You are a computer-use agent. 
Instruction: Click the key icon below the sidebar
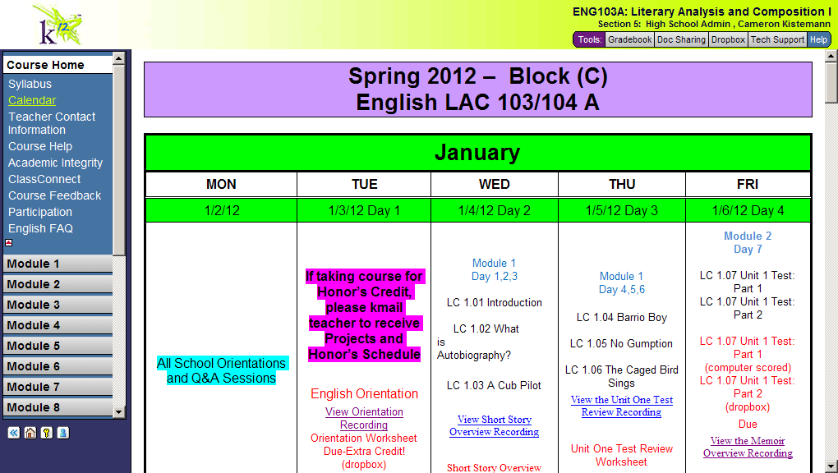(x=46, y=433)
